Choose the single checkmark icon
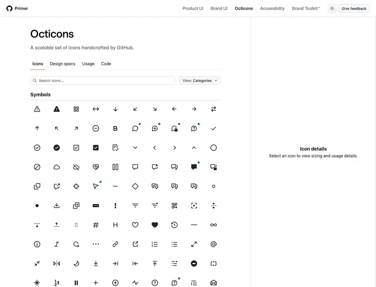The width and height of the screenshot is (376, 287). 213,129
